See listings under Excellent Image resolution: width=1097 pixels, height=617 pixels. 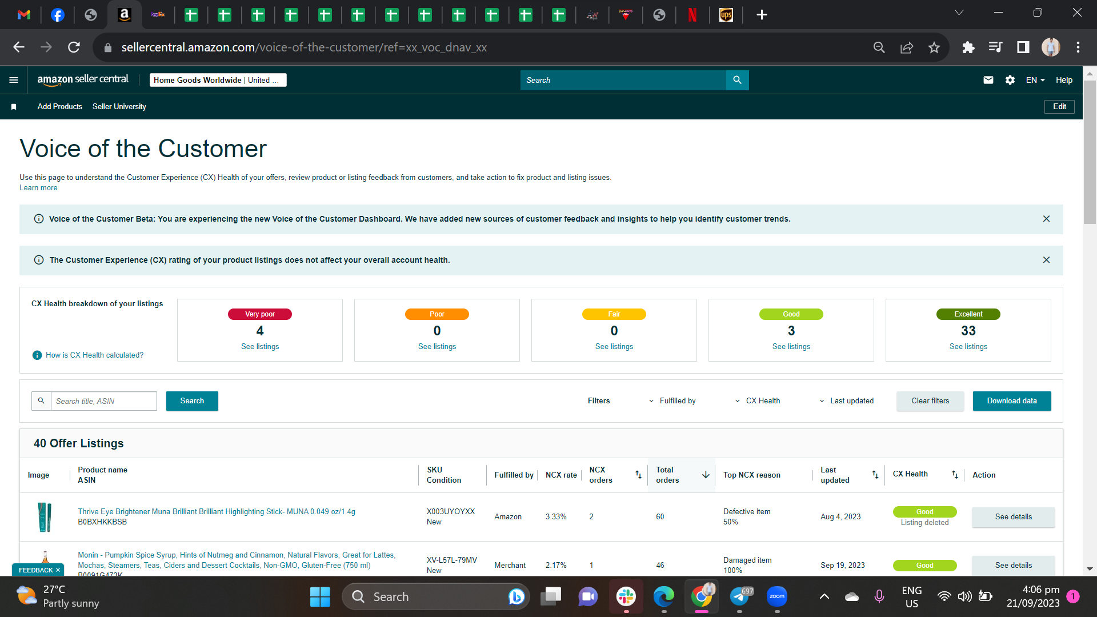[x=968, y=347]
